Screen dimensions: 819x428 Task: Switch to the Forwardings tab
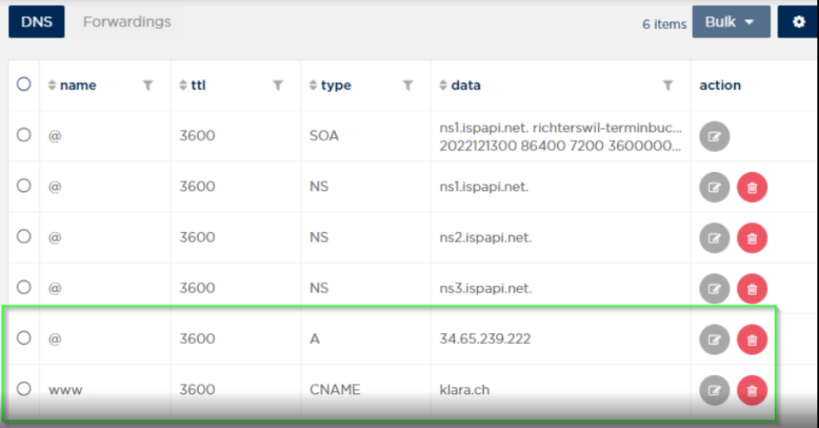click(x=127, y=22)
